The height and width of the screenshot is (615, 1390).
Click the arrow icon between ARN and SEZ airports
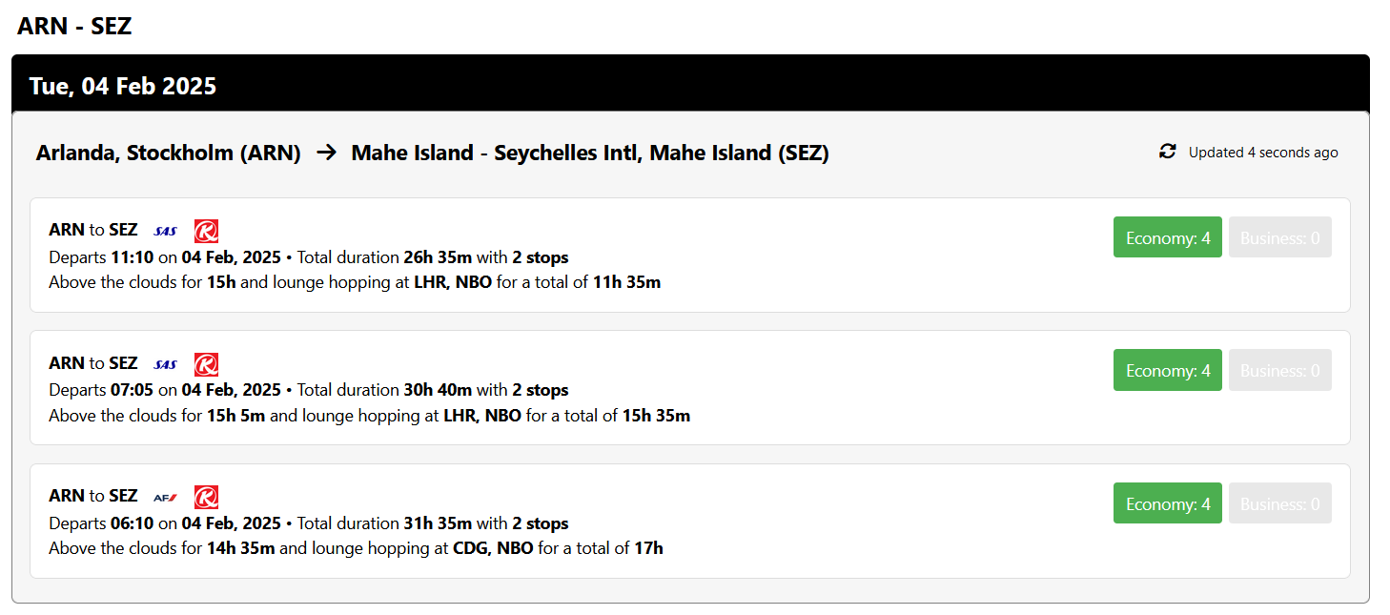pos(326,153)
